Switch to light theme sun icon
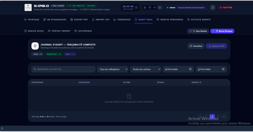The height and width of the screenshot is (132, 253). coord(155,8)
